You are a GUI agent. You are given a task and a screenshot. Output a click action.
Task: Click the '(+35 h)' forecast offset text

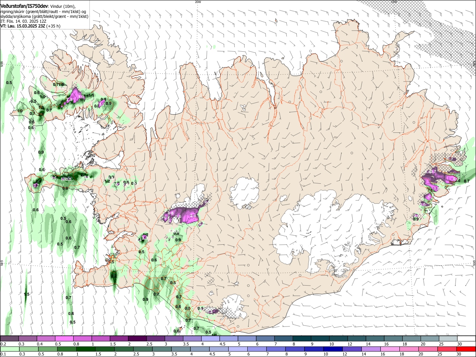[54, 26]
